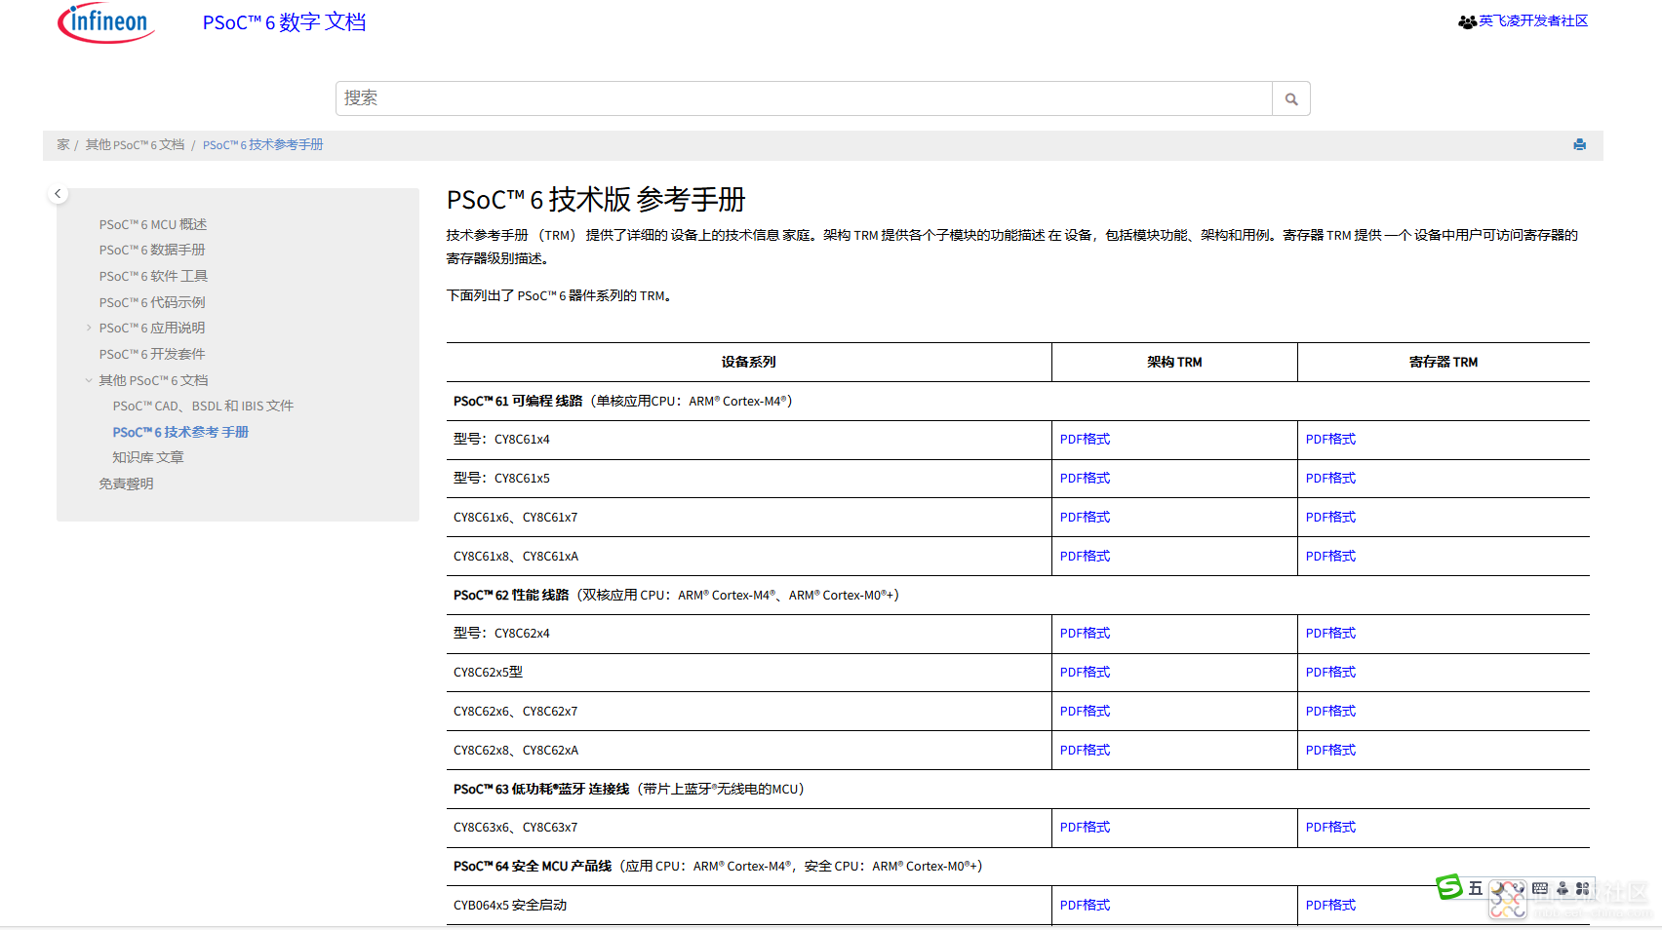The image size is (1662, 930).
Task: Open the 英飞凌开发者社区 link
Action: (1533, 20)
